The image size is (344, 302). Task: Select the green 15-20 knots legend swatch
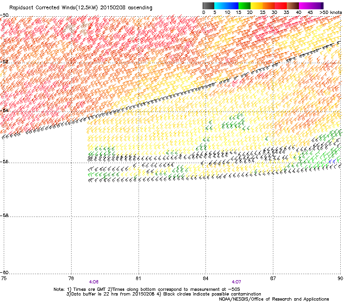coord(245,6)
